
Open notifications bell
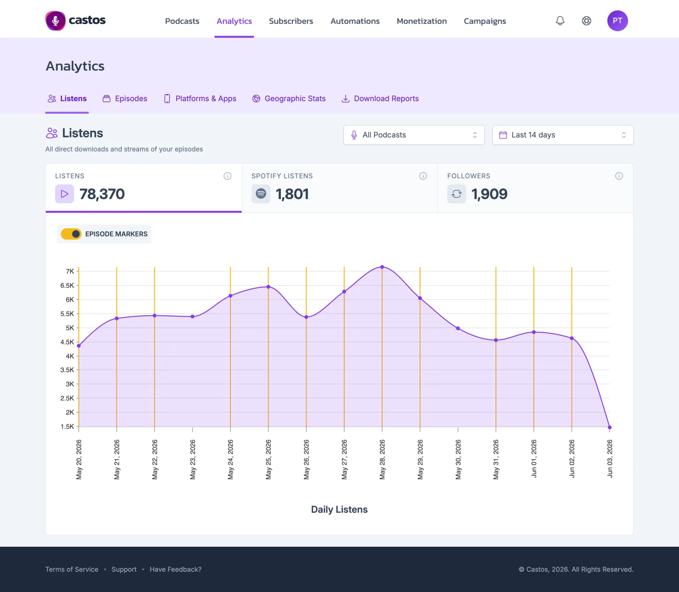[x=560, y=21]
